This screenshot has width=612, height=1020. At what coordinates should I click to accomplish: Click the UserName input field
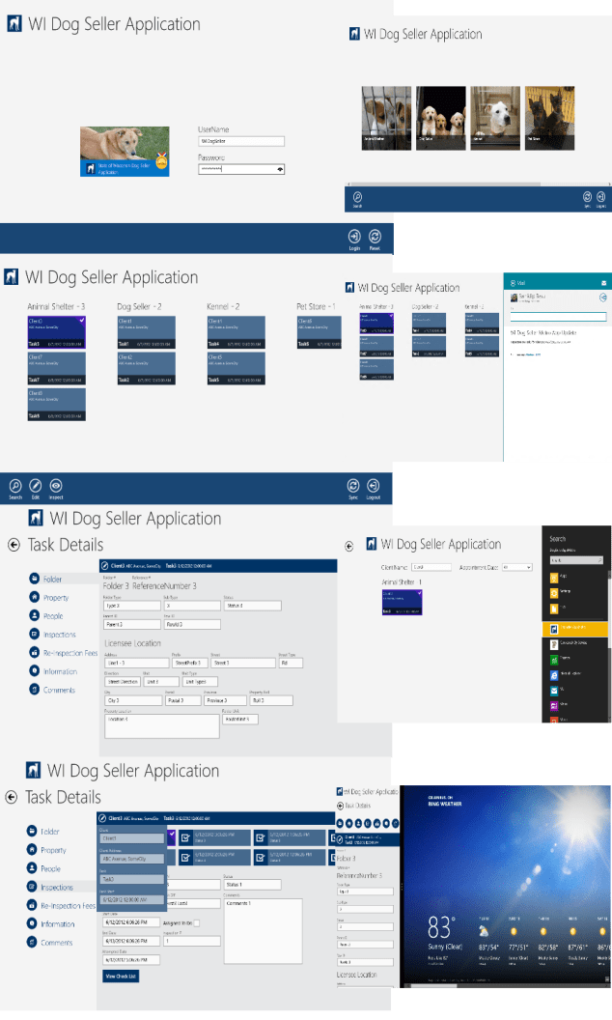click(x=241, y=141)
